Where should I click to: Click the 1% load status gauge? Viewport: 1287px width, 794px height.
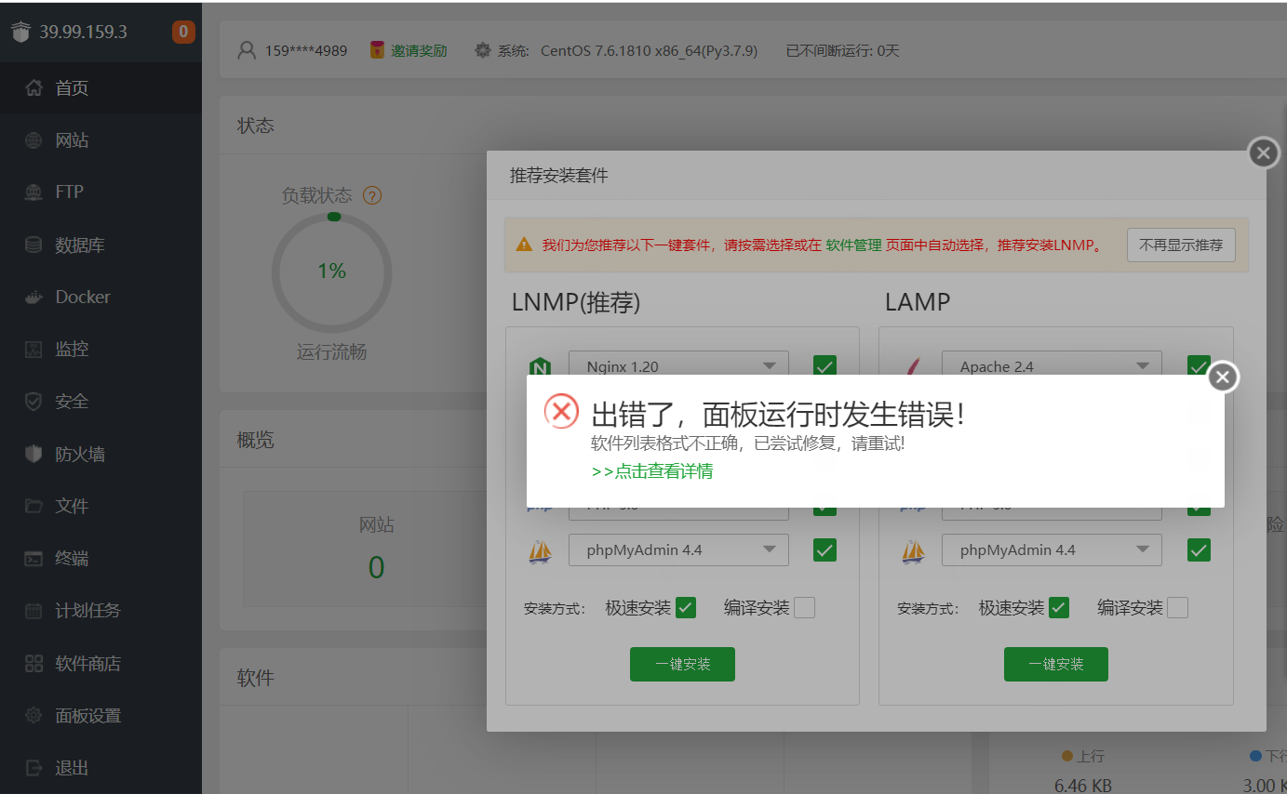331,271
